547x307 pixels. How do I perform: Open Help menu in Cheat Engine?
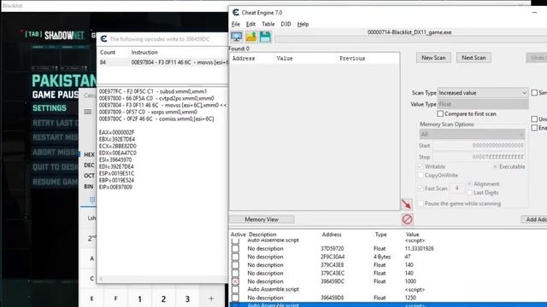point(303,24)
